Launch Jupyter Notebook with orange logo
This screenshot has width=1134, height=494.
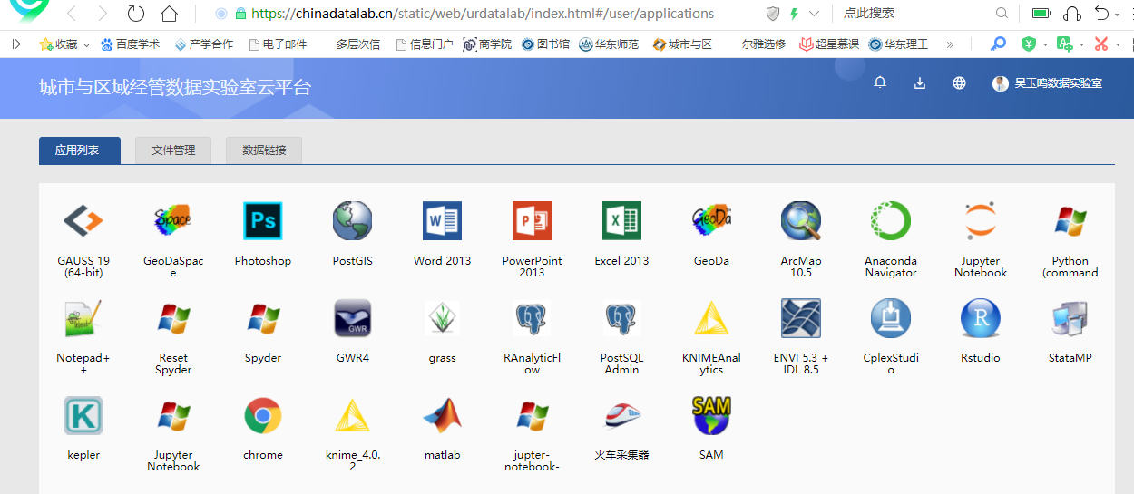(981, 220)
